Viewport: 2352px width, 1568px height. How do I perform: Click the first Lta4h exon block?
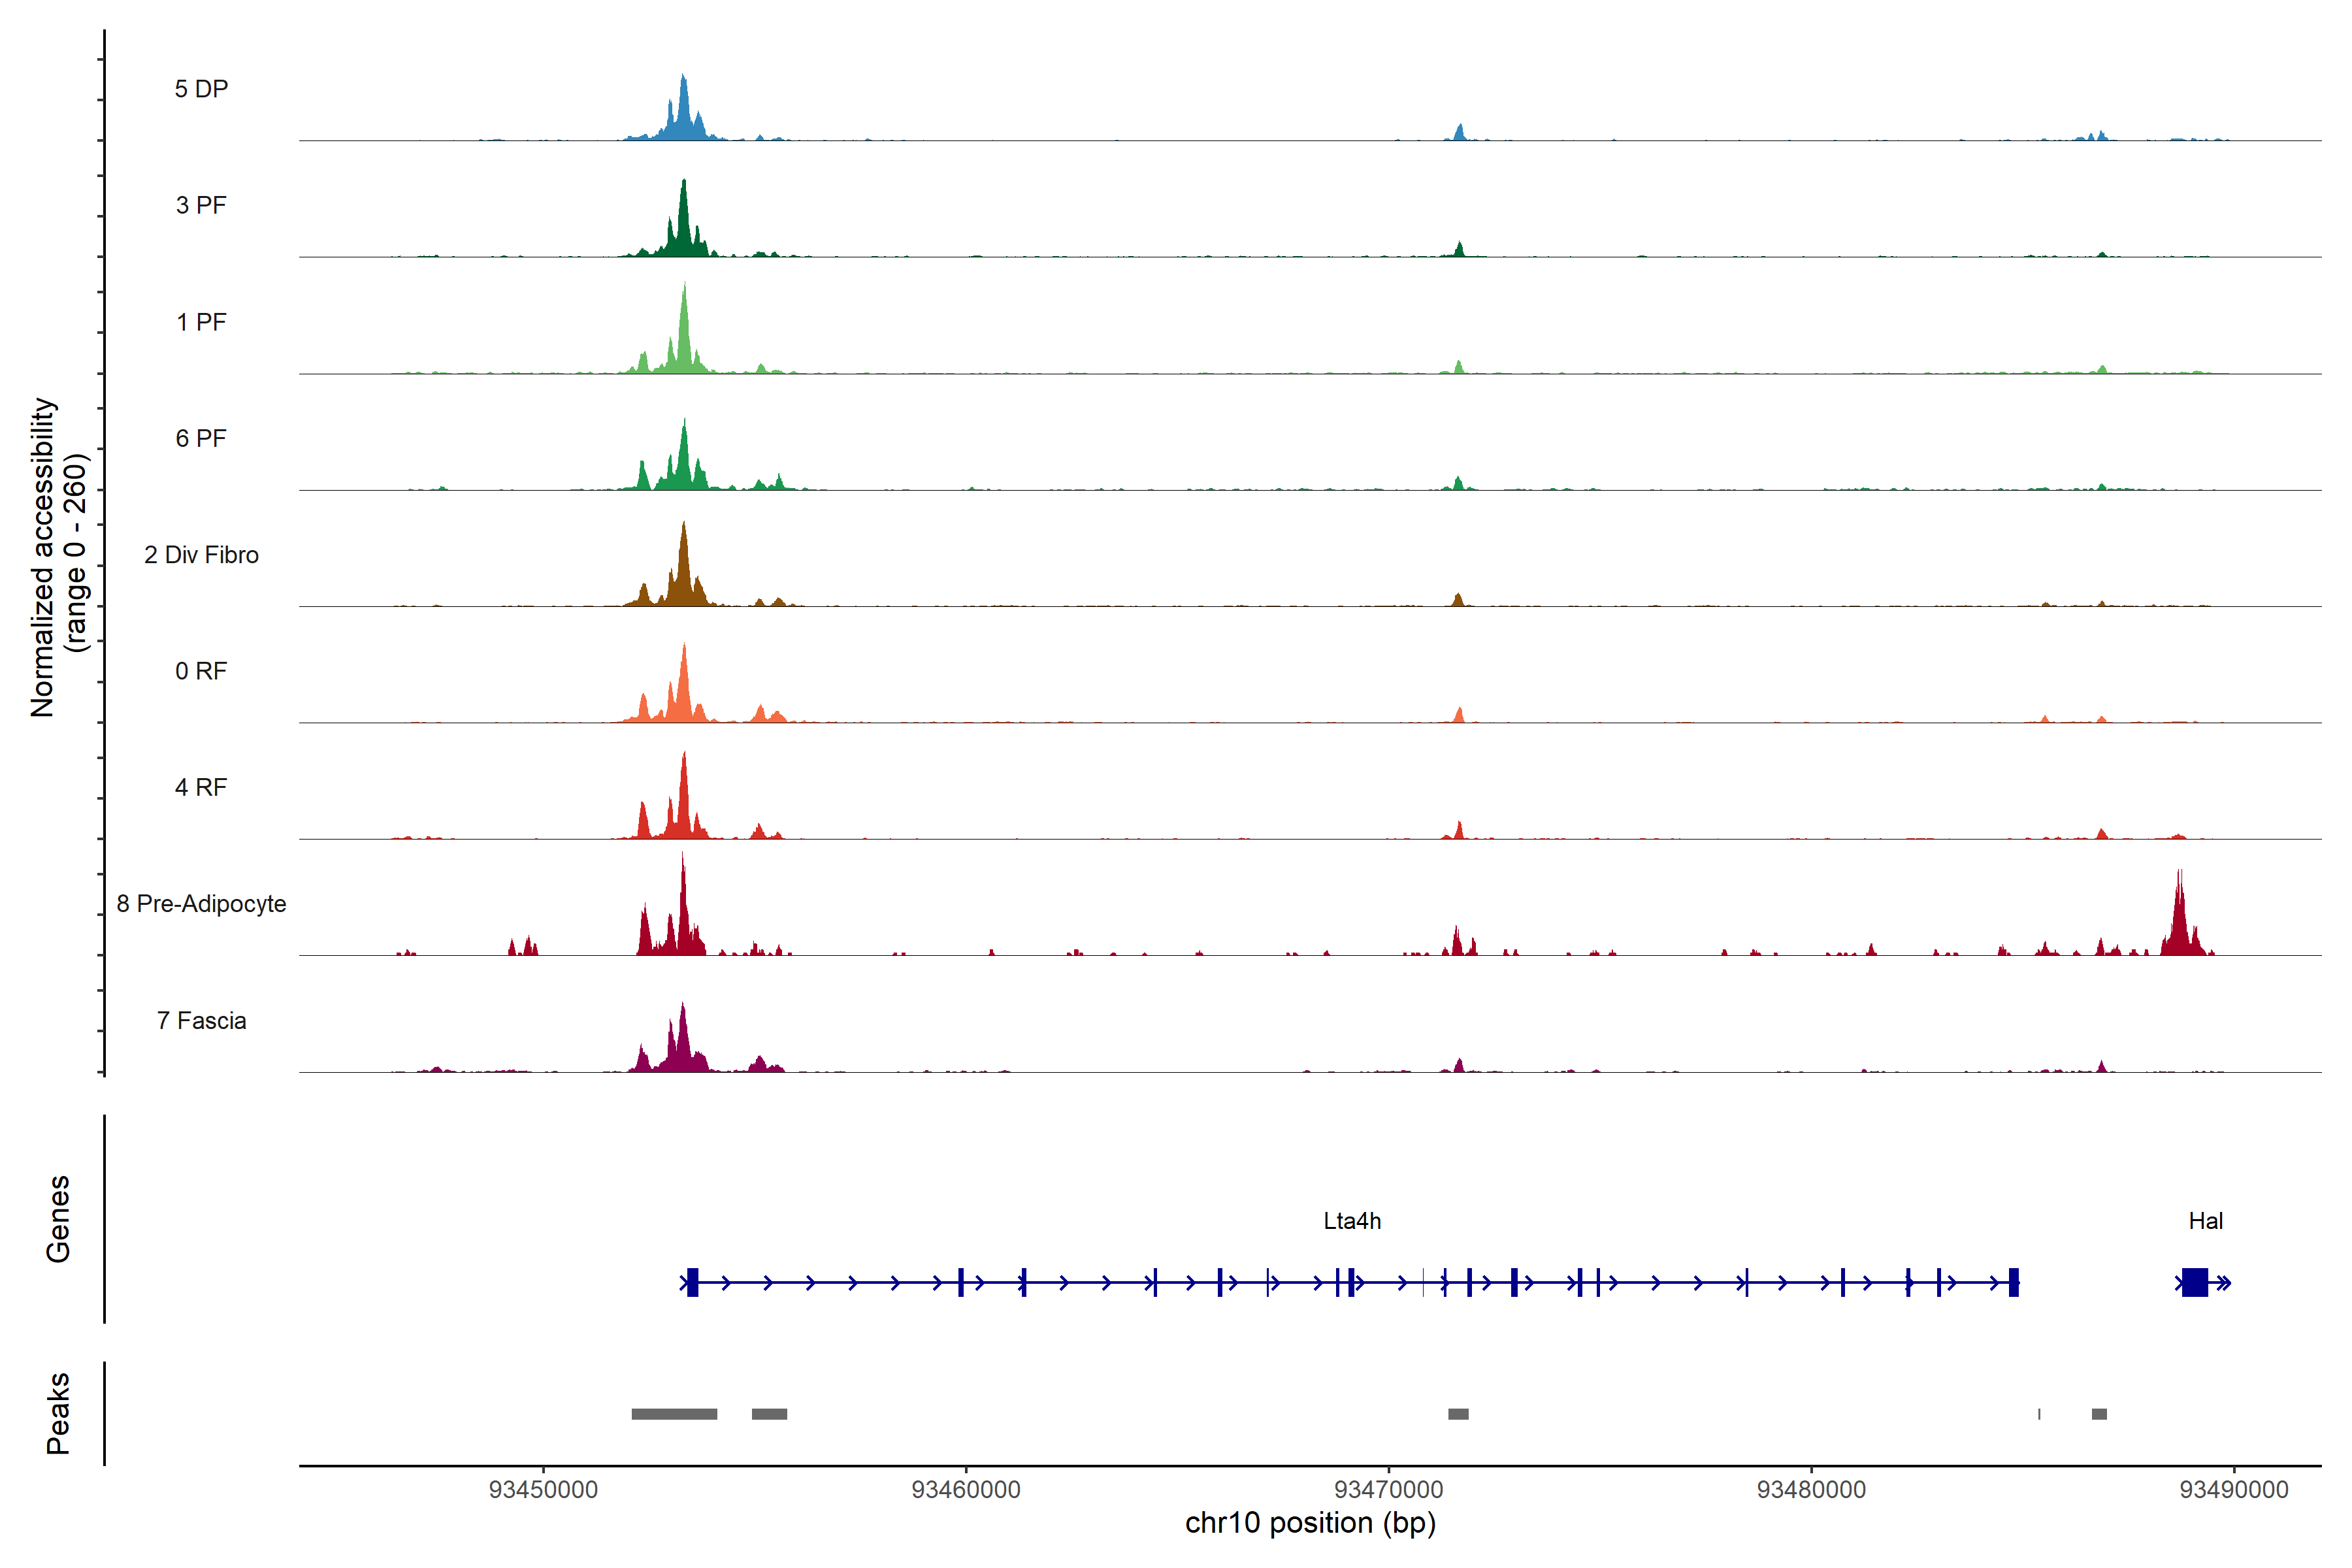click(x=692, y=1282)
